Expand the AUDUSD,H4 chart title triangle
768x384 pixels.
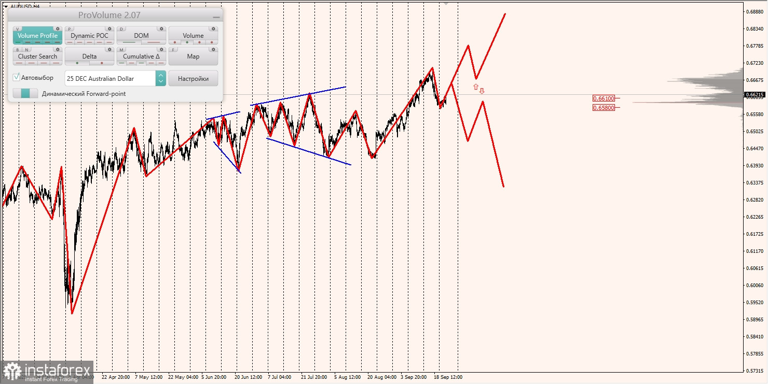[6, 6]
